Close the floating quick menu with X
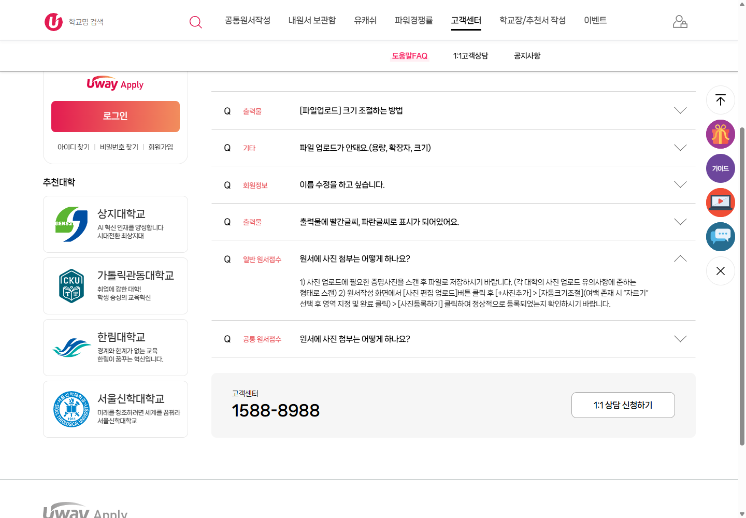This screenshot has height=518, width=746. 721,271
